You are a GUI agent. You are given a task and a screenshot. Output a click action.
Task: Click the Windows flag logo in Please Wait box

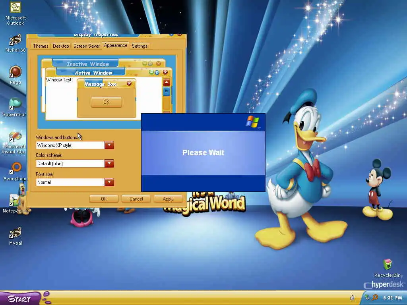pyautogui.click(x=252, y=122)
